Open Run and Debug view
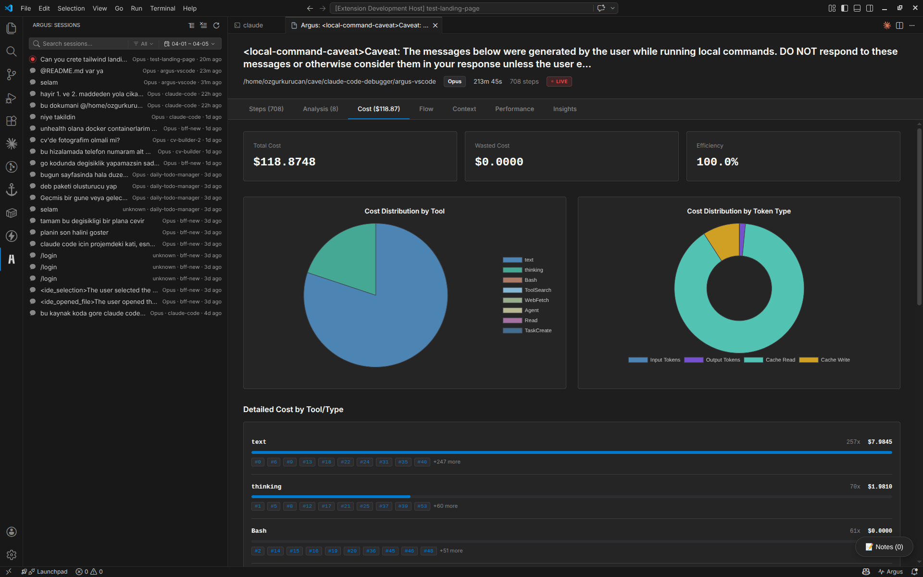923x577 pixels. point(12,98)
